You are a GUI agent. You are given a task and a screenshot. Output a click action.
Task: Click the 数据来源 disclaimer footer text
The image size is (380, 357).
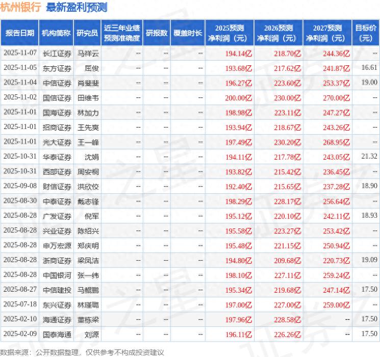coord(82,352)
